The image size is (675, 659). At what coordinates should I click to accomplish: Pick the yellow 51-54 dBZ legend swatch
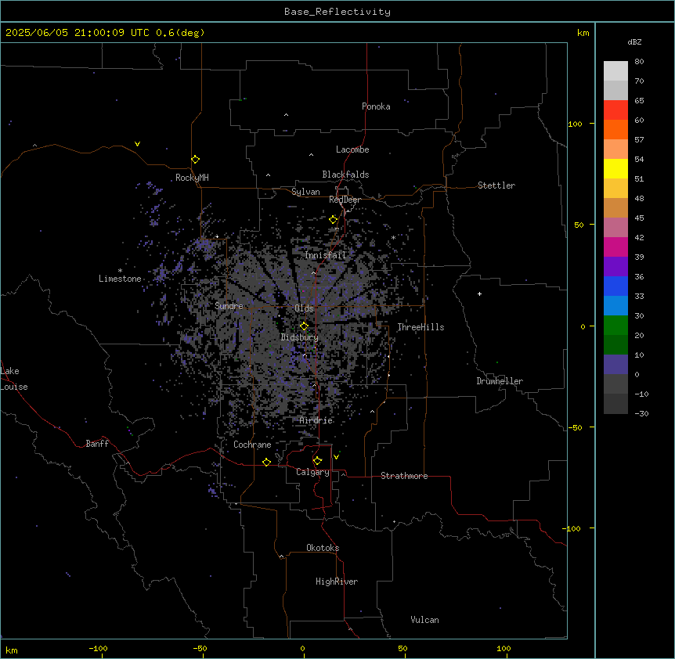(x=615, y=168)
